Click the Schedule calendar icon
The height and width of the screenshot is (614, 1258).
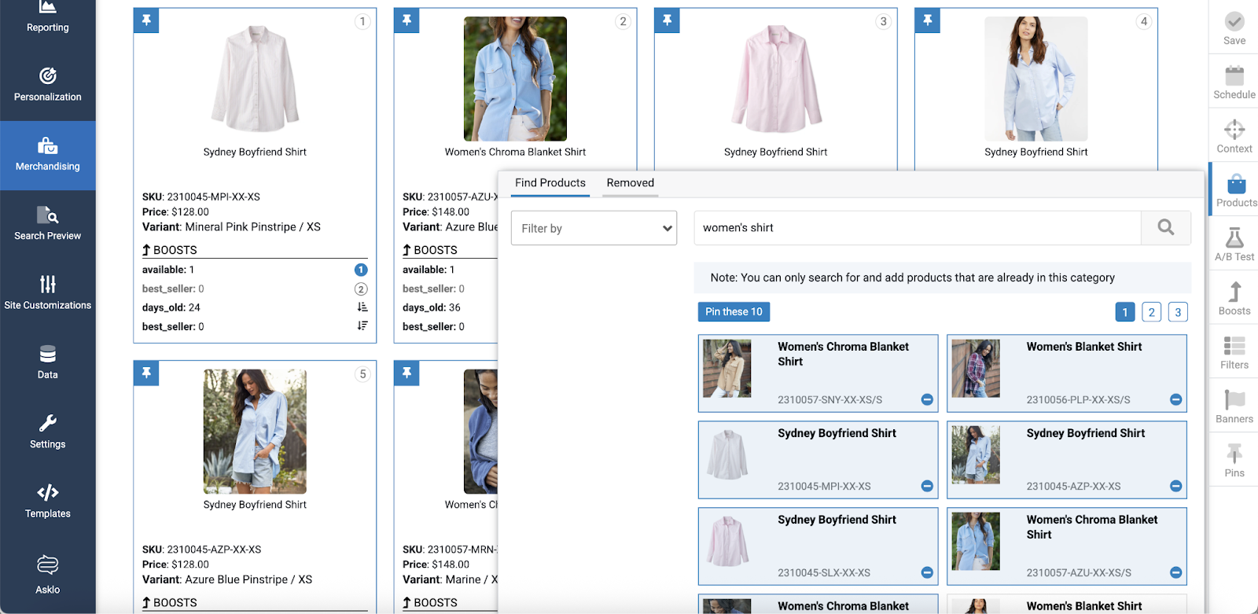click(x=1234, y=76)
